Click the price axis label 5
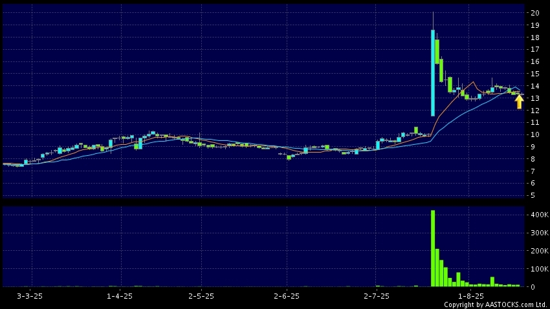The width and height of the screenshot is (550, 309). (533, 195)
